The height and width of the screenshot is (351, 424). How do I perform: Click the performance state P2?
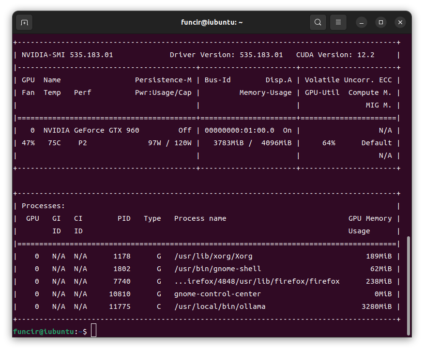click(83, 143)
